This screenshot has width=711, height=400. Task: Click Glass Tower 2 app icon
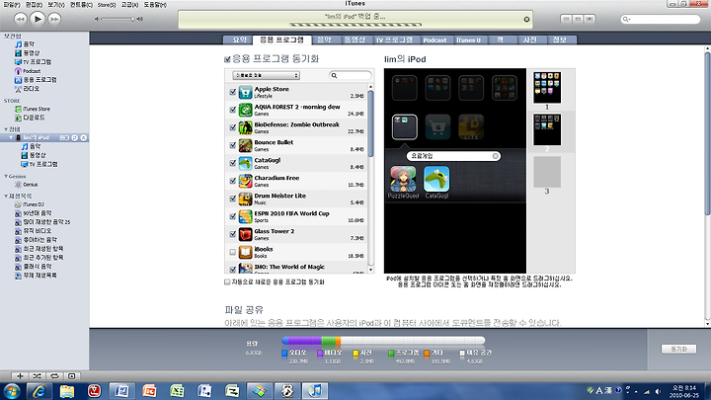[x=245, y=234]
